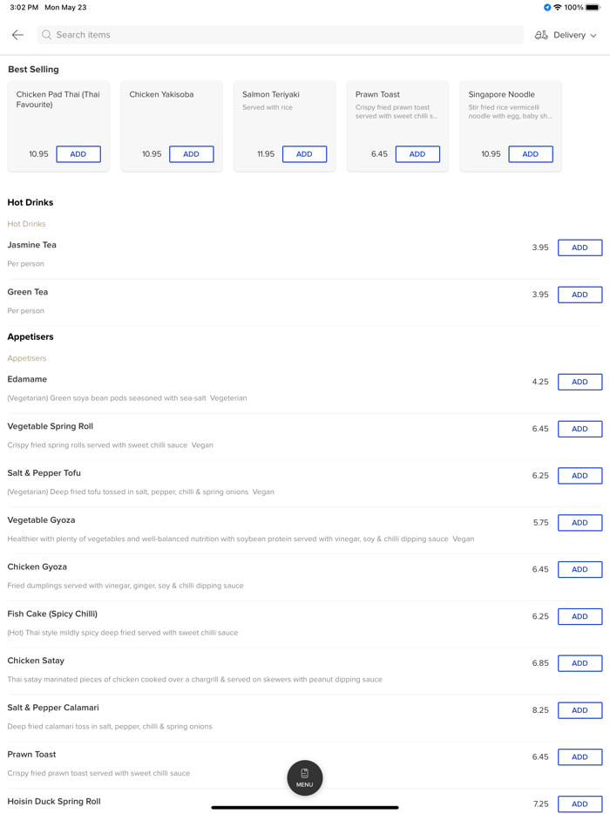Select the Chicken Satay item name

(x=36, y=661)
